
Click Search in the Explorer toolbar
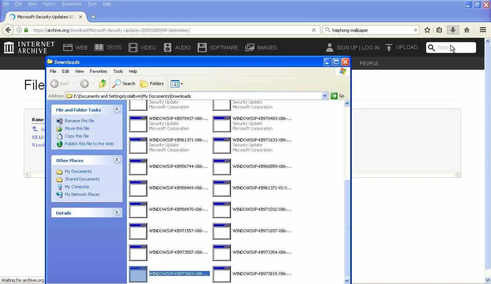[x=124, y=84]
